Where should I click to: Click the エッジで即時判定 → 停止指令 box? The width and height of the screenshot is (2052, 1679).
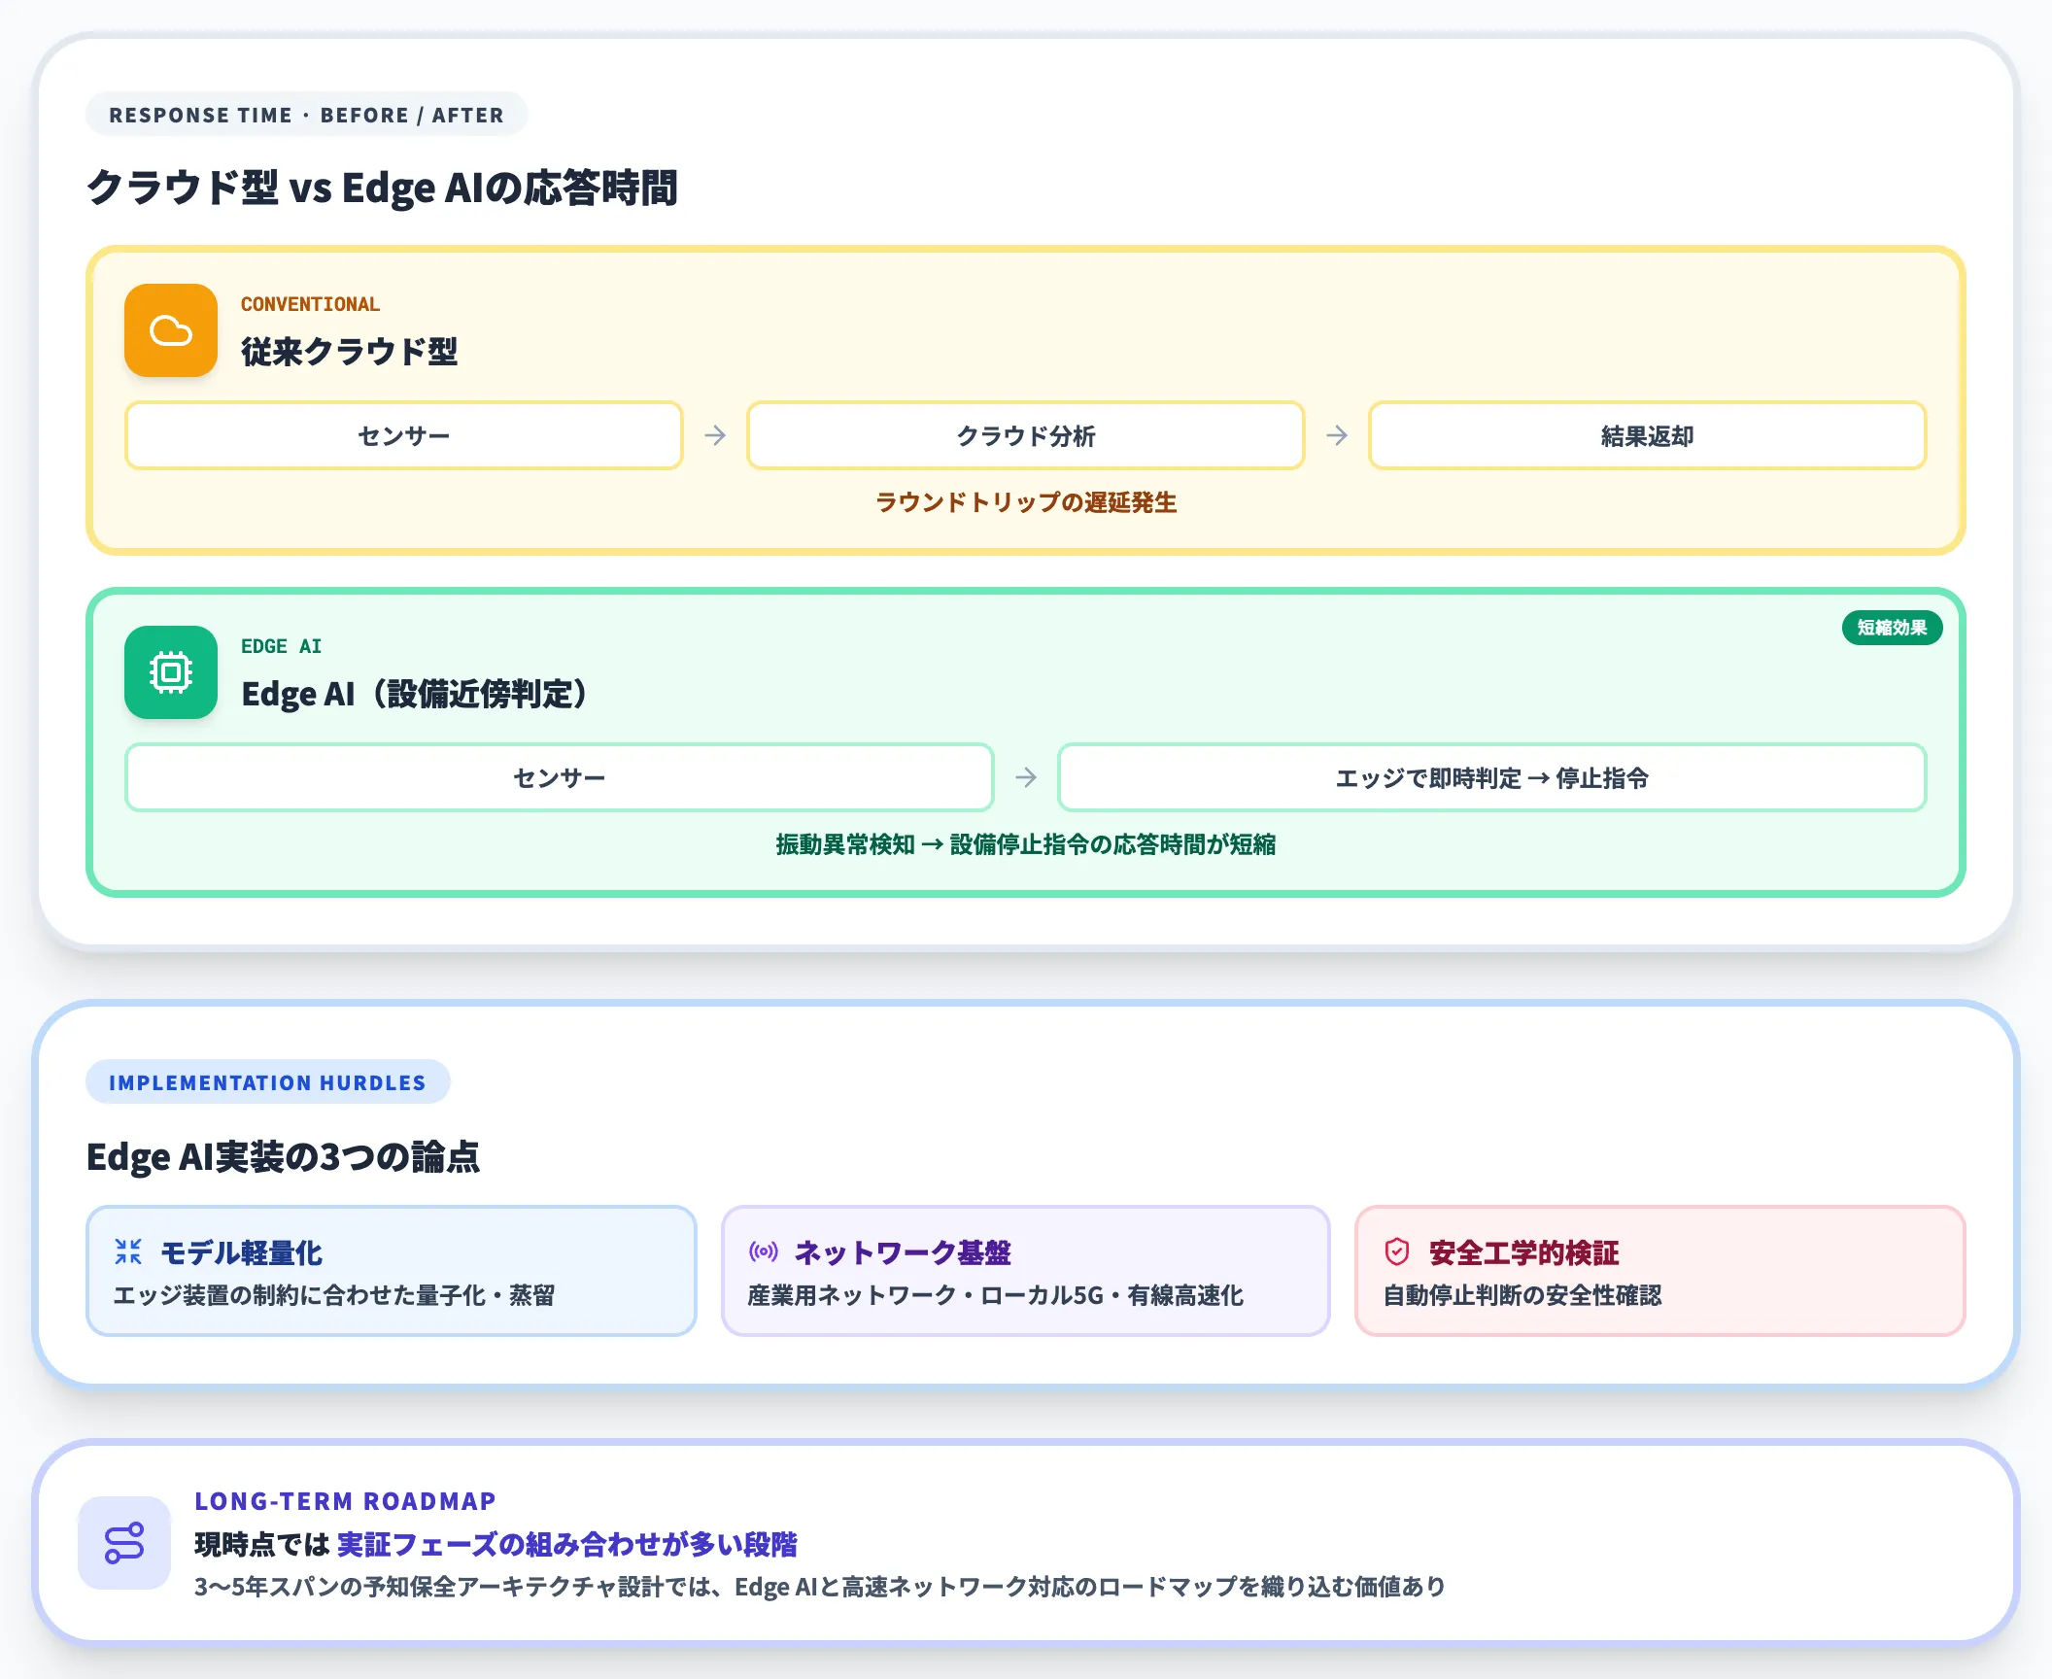click(x=1492, y=777)
